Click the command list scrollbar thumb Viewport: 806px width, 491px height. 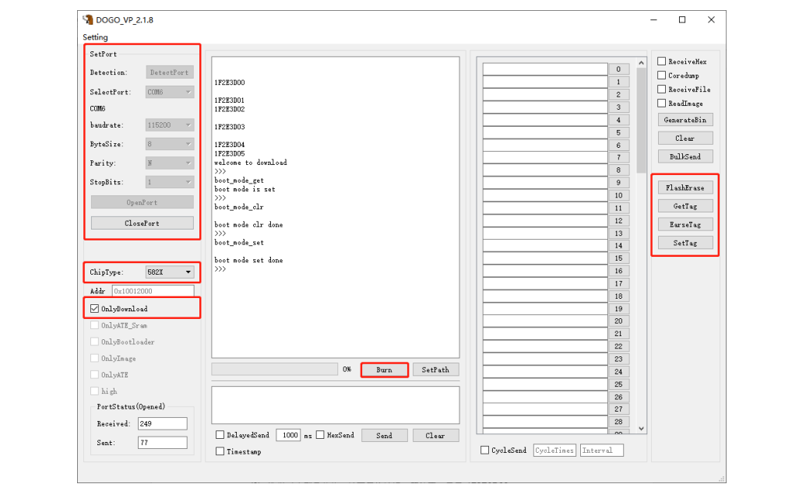click(x=641, y=121)
